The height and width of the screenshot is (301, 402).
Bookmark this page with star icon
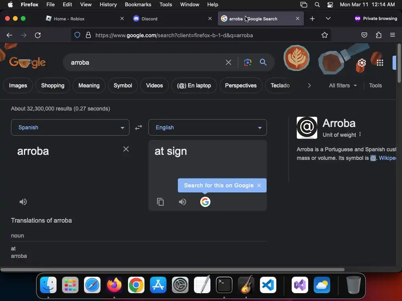click(x=325, y=35)
